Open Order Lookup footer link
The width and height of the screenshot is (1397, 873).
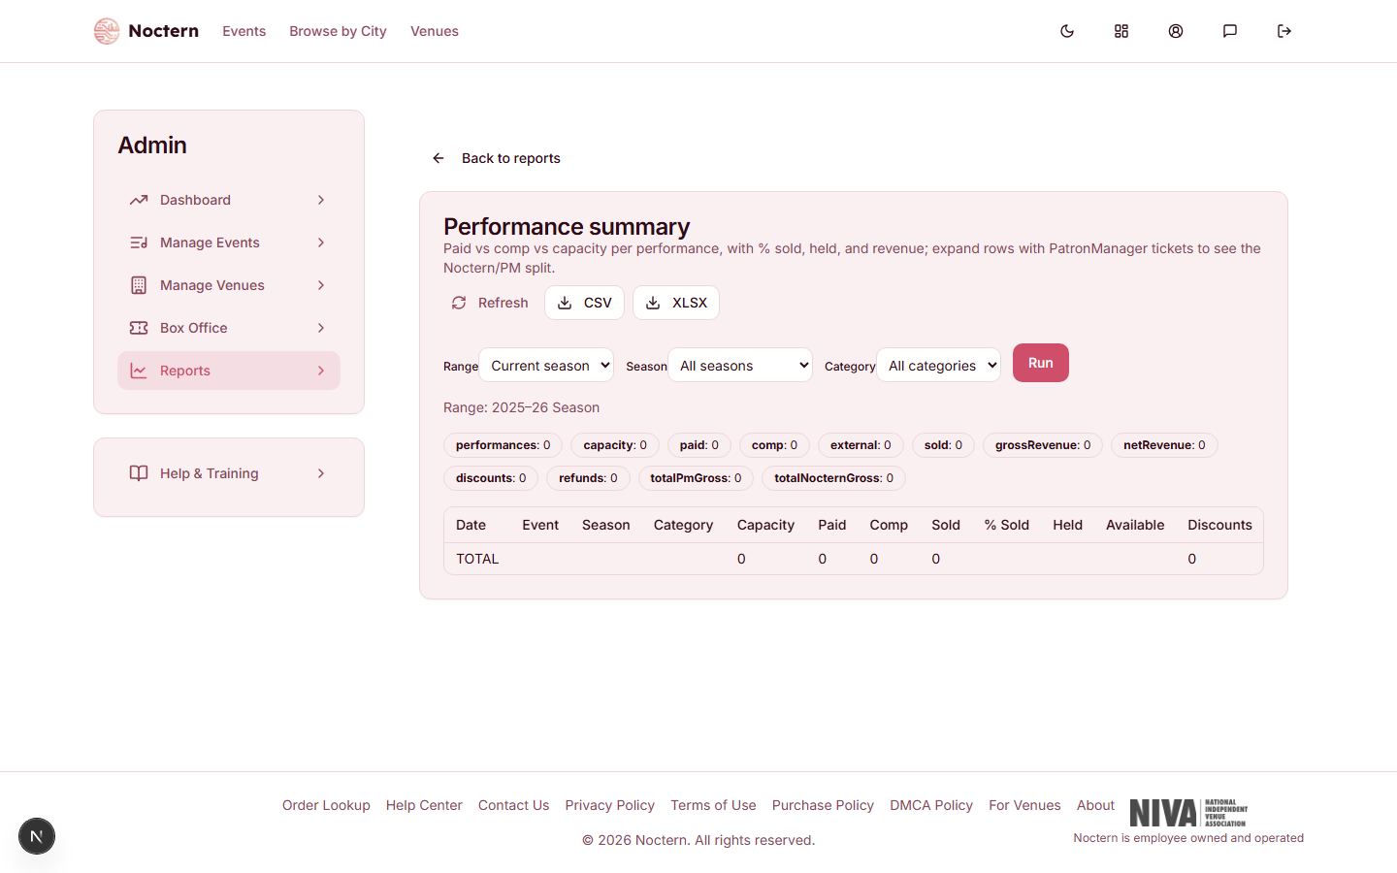(x=326, y=805)
